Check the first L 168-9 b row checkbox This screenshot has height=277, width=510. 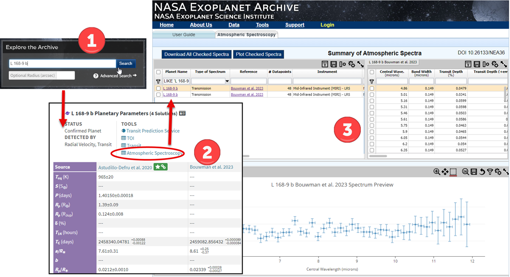tap(158, 88)
